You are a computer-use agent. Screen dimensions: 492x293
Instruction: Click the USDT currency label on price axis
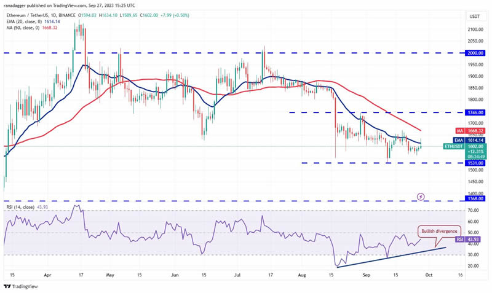tap(474, 17)
